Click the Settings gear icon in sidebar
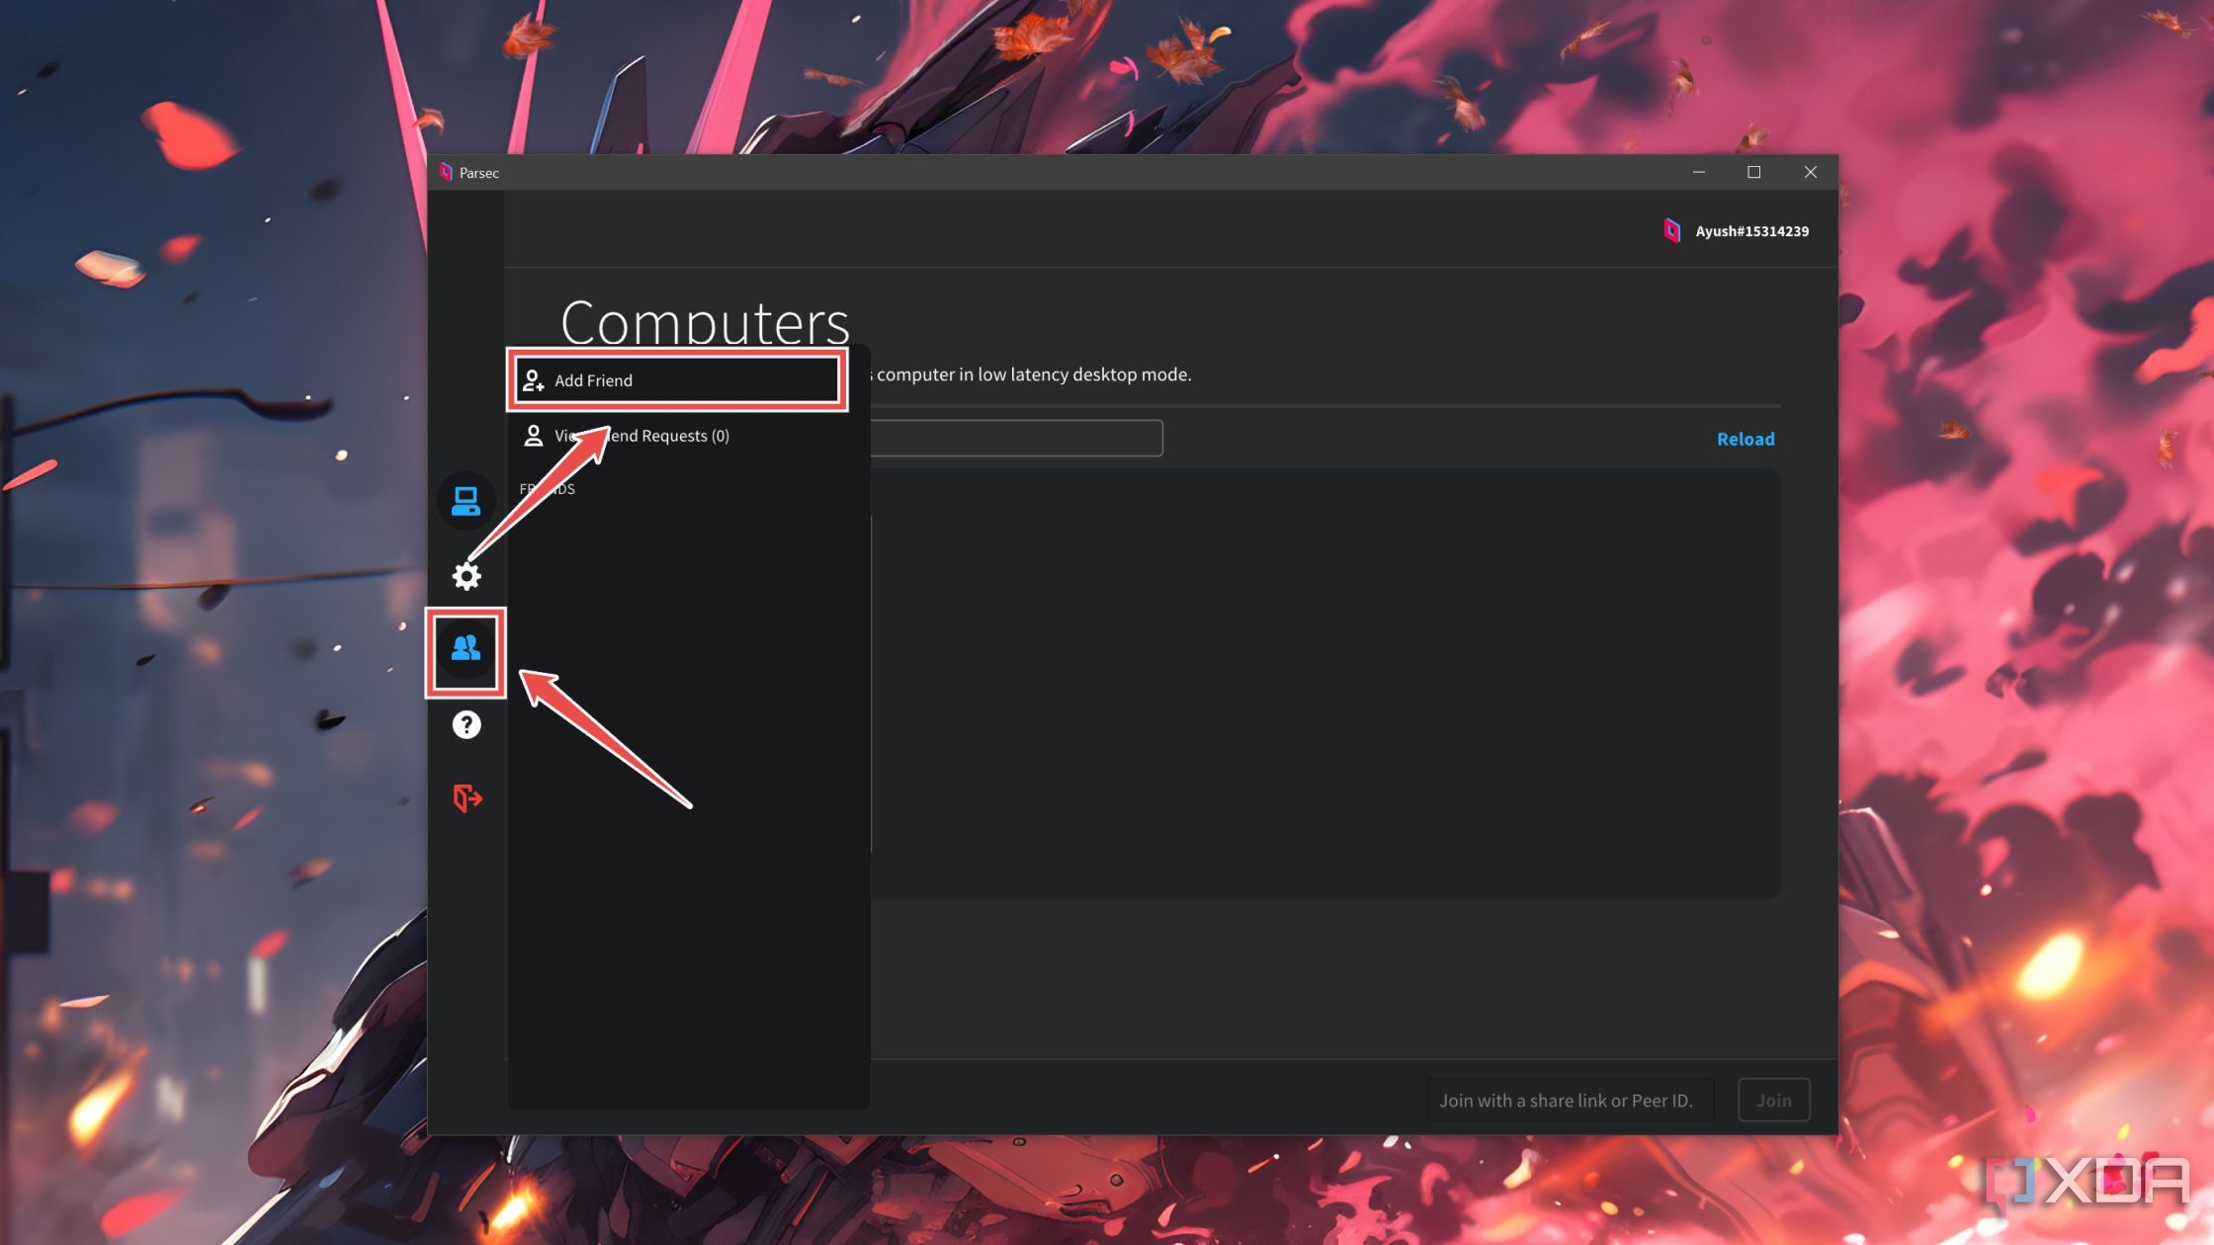This screenshot has height=1245, width=2214. click(466, 575)
